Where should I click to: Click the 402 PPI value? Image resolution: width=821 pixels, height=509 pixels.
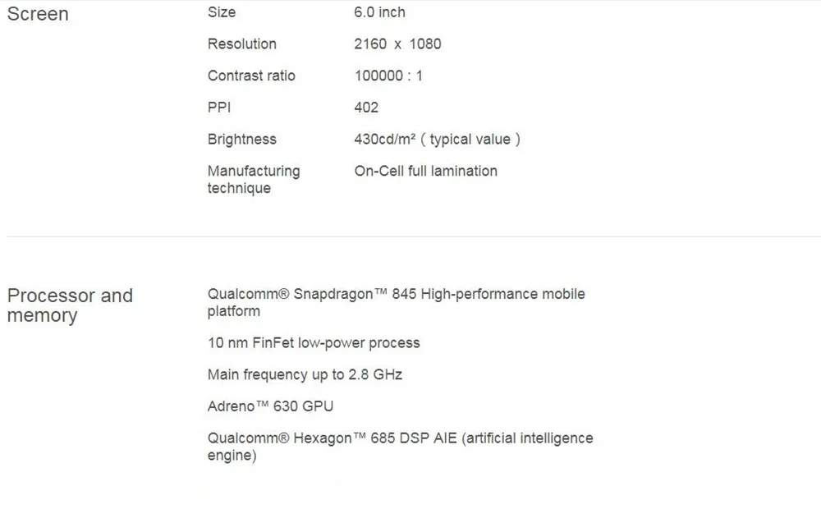pos(366,108)
